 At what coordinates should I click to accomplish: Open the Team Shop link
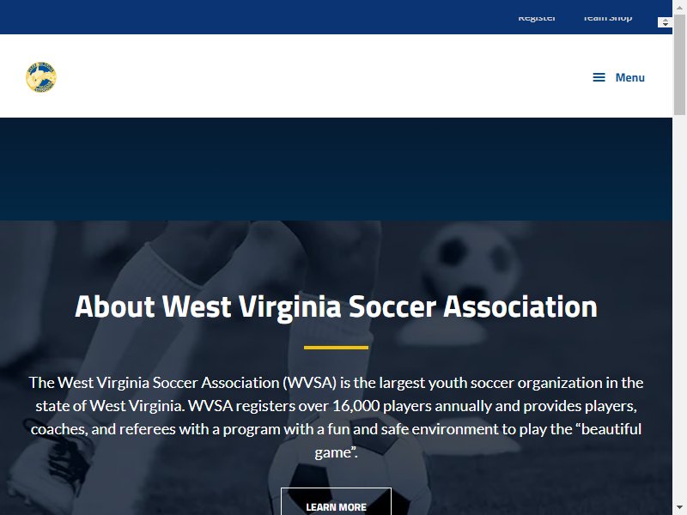pos(607,17)
